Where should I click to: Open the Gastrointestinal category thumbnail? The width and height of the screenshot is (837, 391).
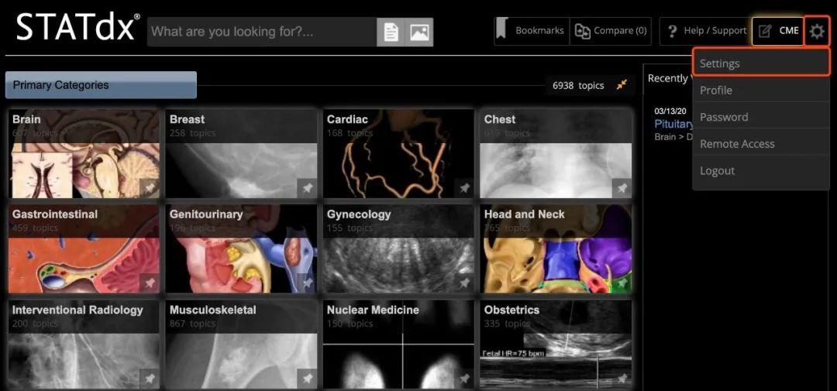[84, 248]
